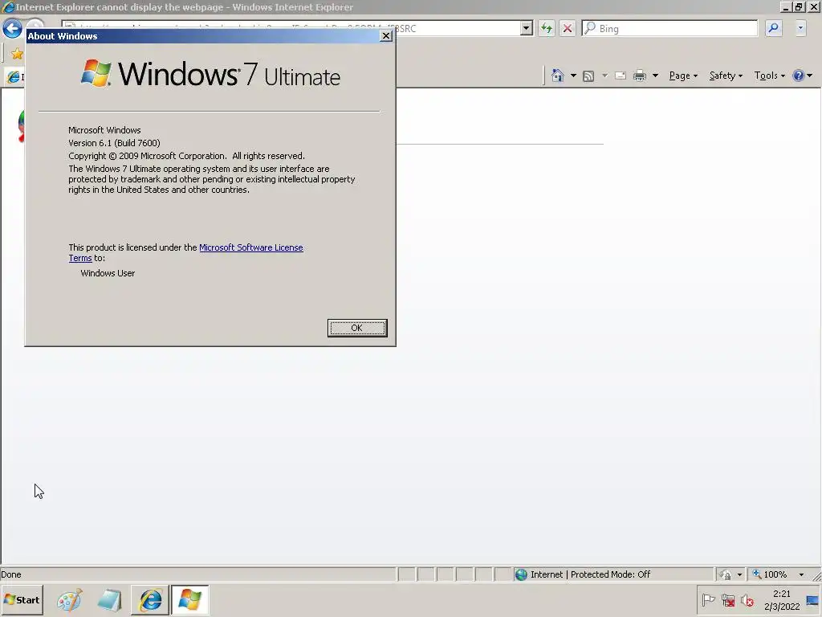Viewport: 822px width, 617px height.
Task: Click the privacy/security padlock icon in status bar
Action: coord(726,574)
